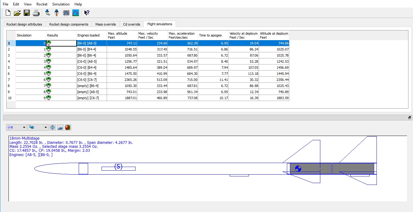Open the flight profile trajectory icon
Screen dimensions: 413x212
point(76,13)
